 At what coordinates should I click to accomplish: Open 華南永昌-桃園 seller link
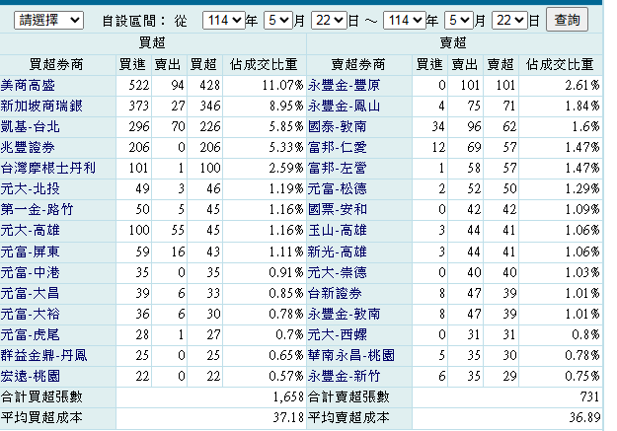[x=351, y=355]
